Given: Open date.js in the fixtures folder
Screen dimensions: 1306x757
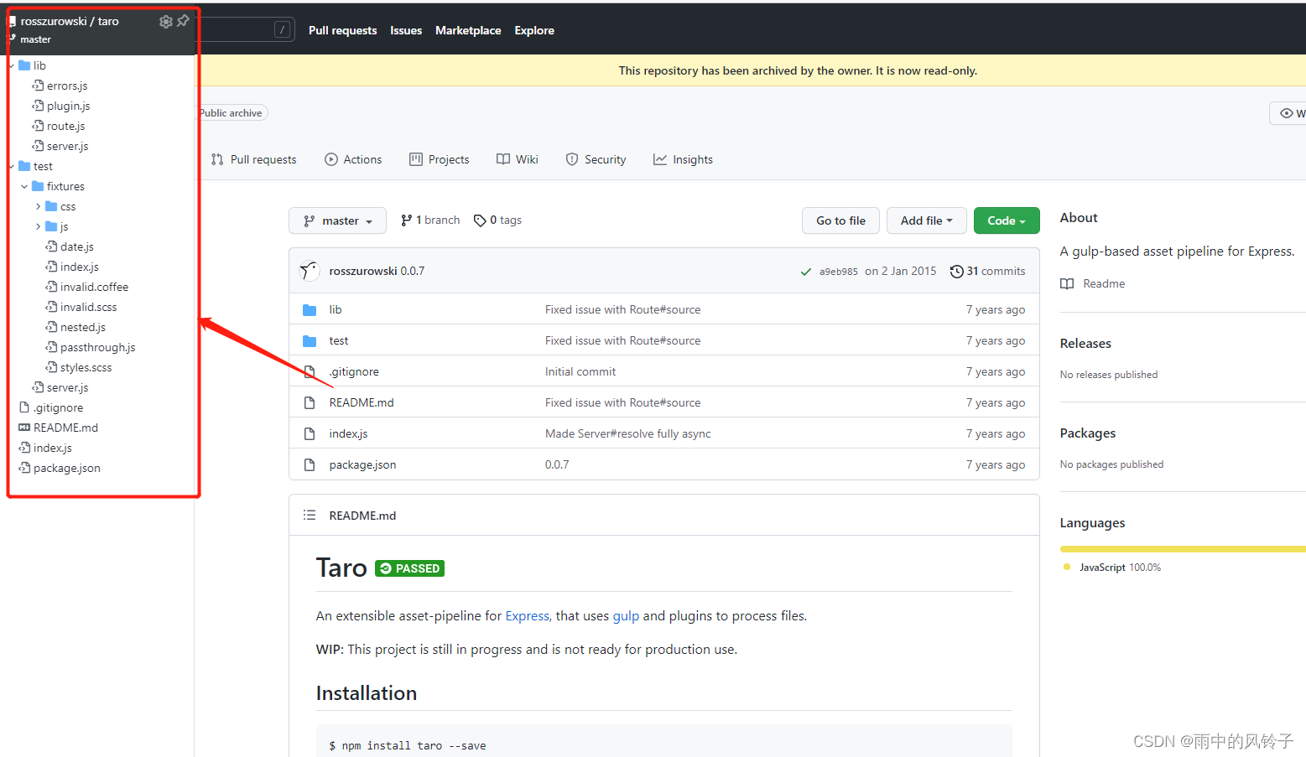Looking at the screenshot, I should tap(76, 246).
